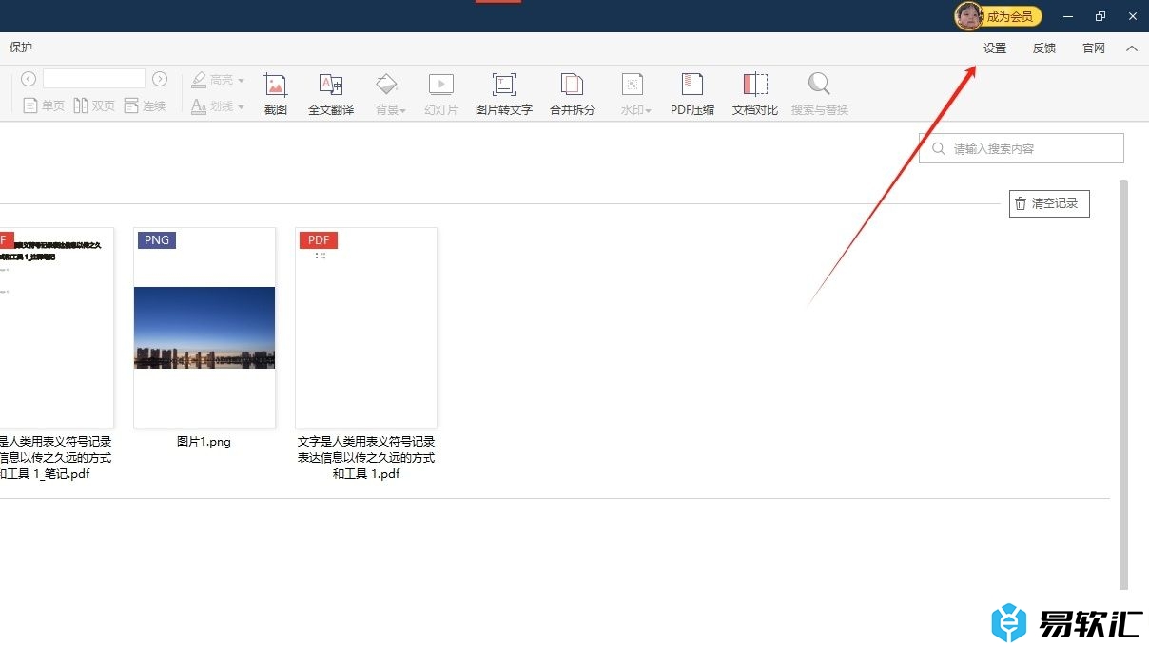Click the magnifier icon in search box

[939, 148]
